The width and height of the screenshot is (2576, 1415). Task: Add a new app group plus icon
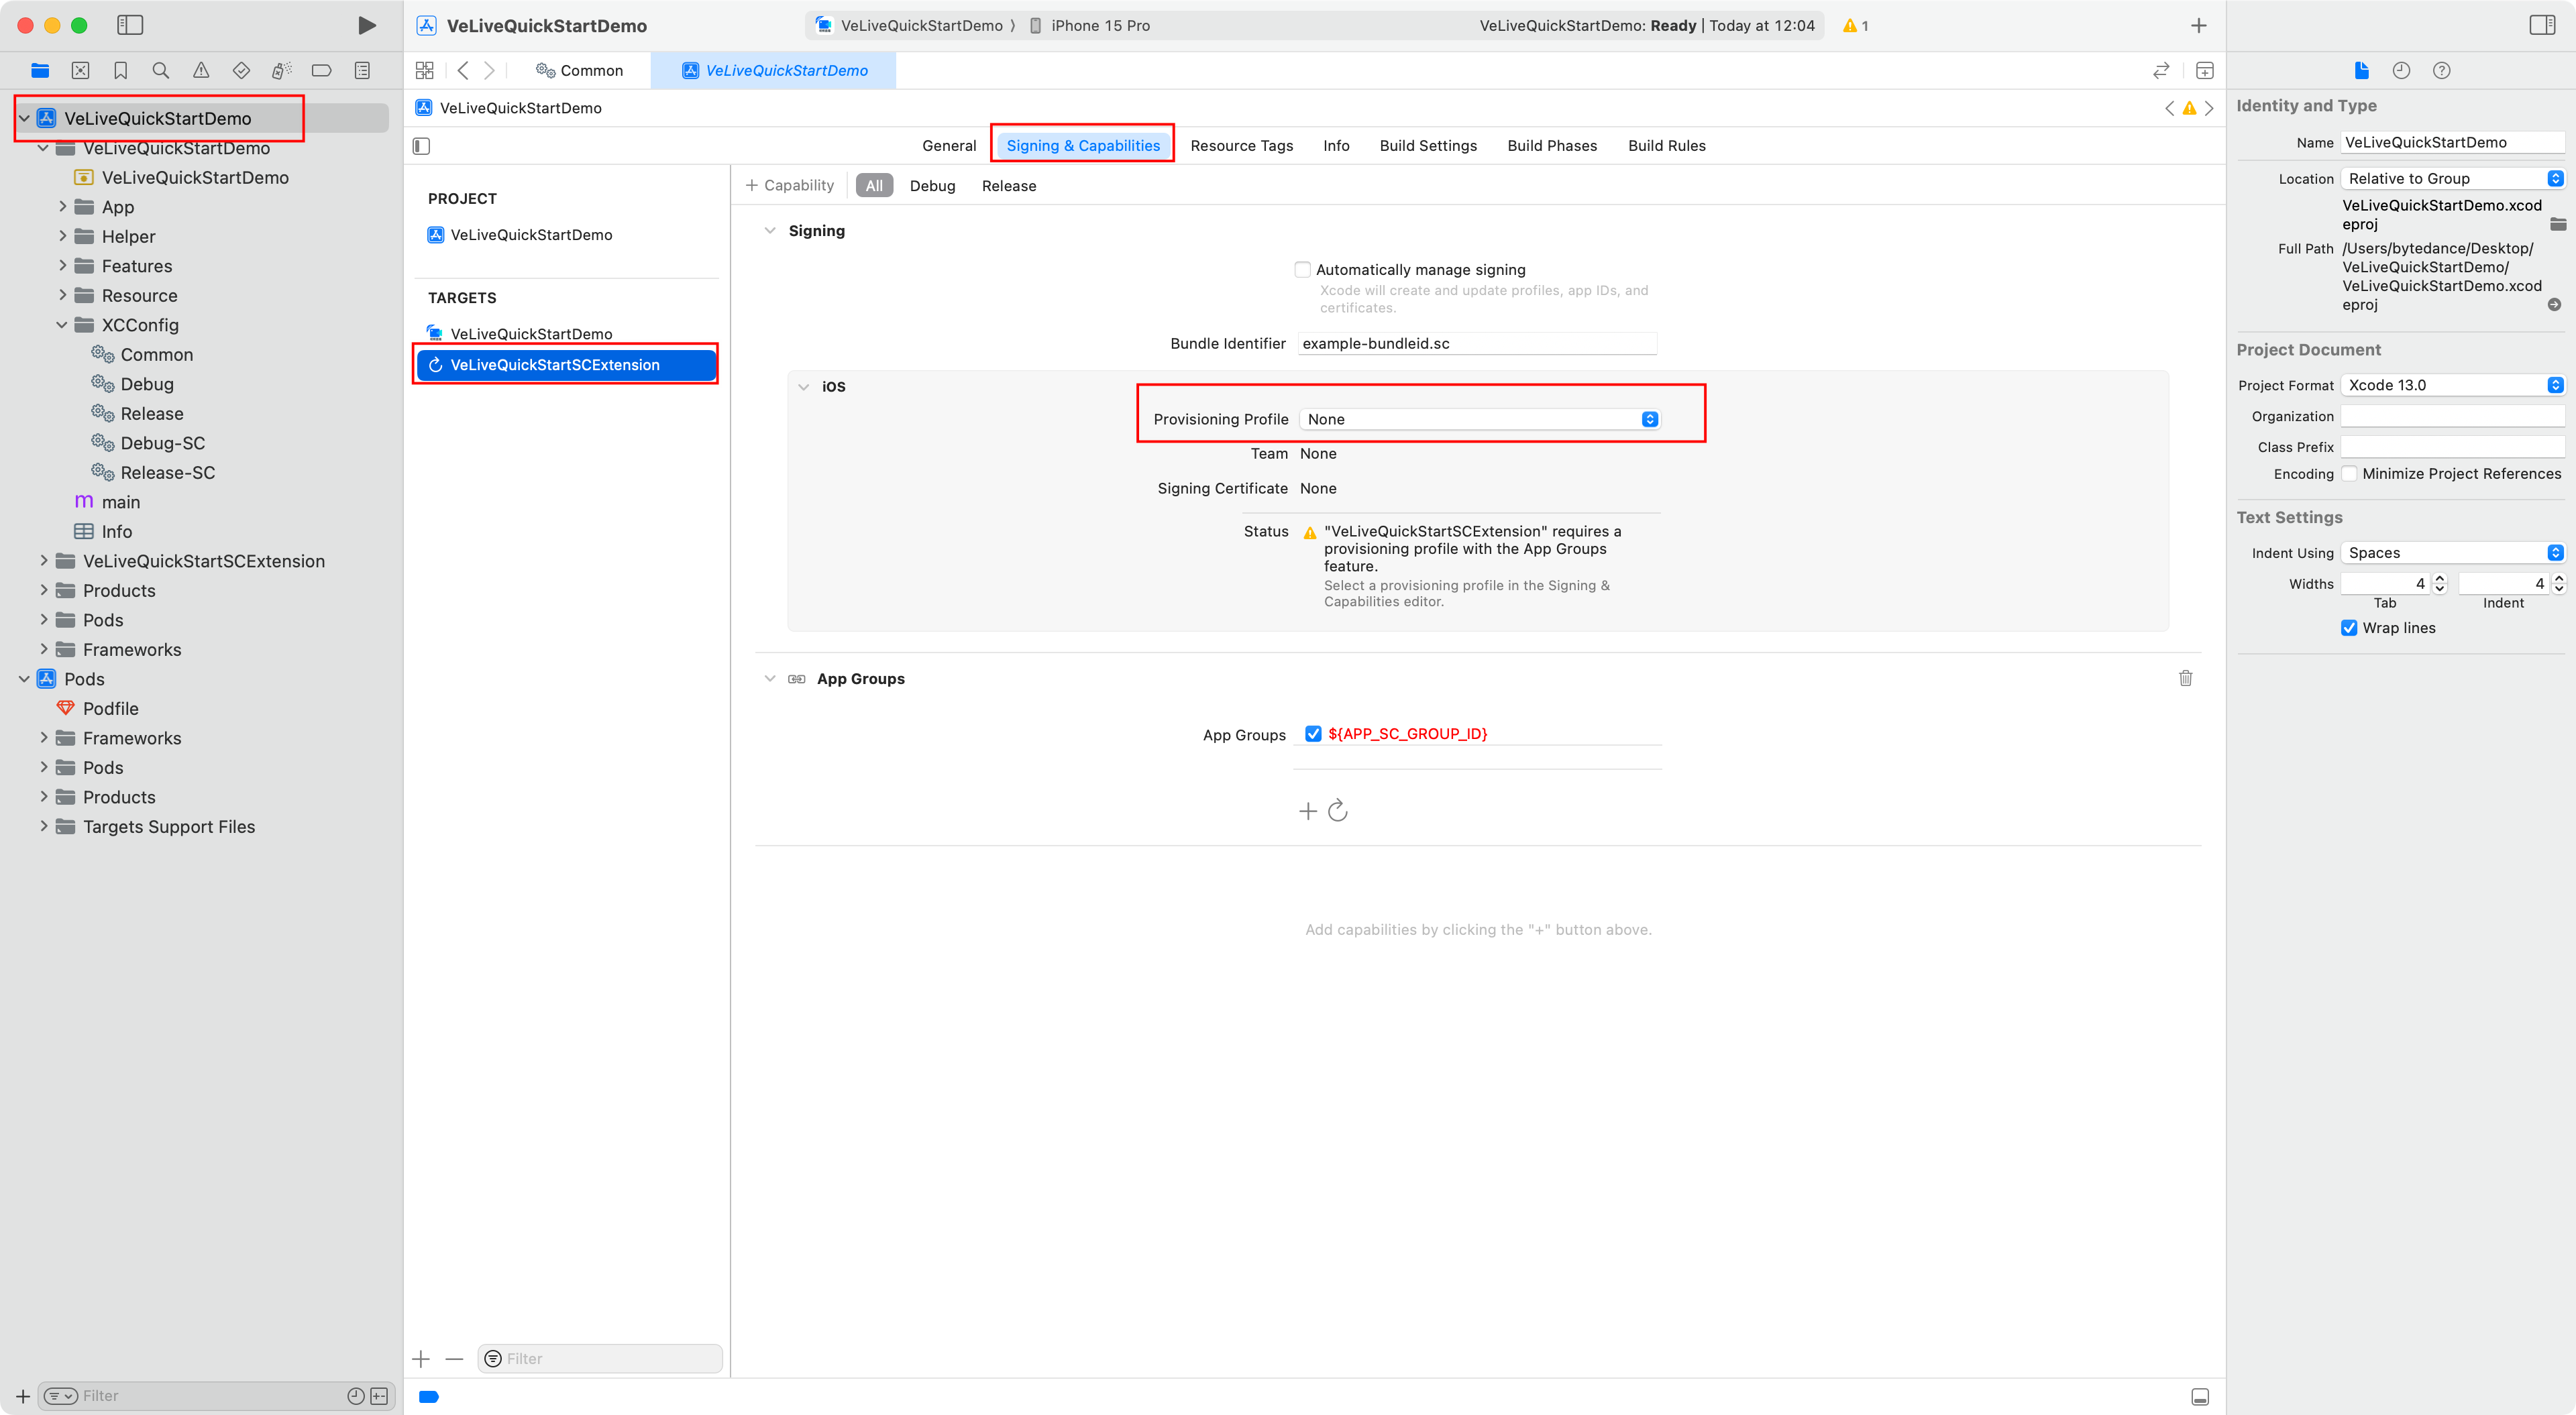[x=1307, y=811]
